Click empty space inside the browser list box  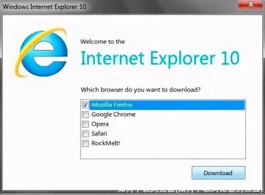[163, 153]
